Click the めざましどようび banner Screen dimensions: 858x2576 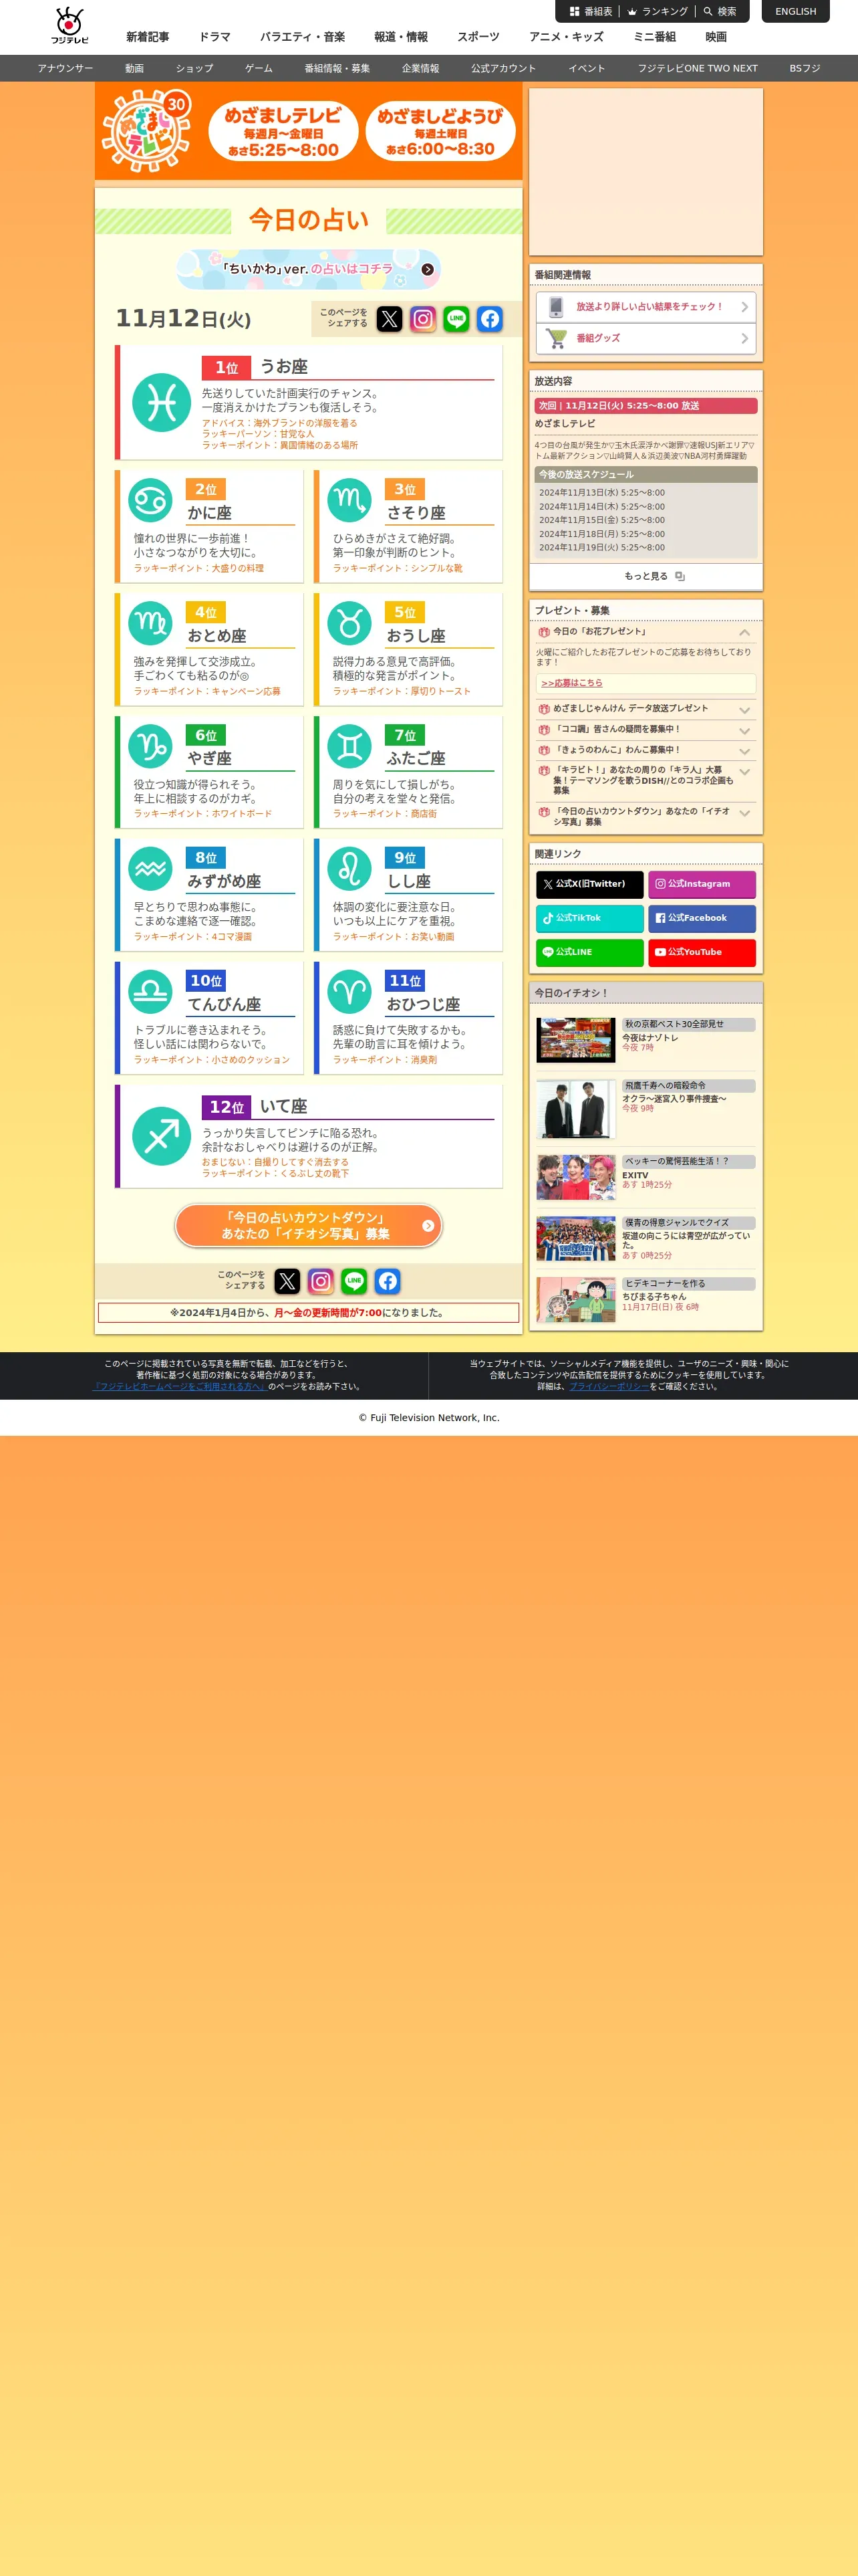[440, 131]
